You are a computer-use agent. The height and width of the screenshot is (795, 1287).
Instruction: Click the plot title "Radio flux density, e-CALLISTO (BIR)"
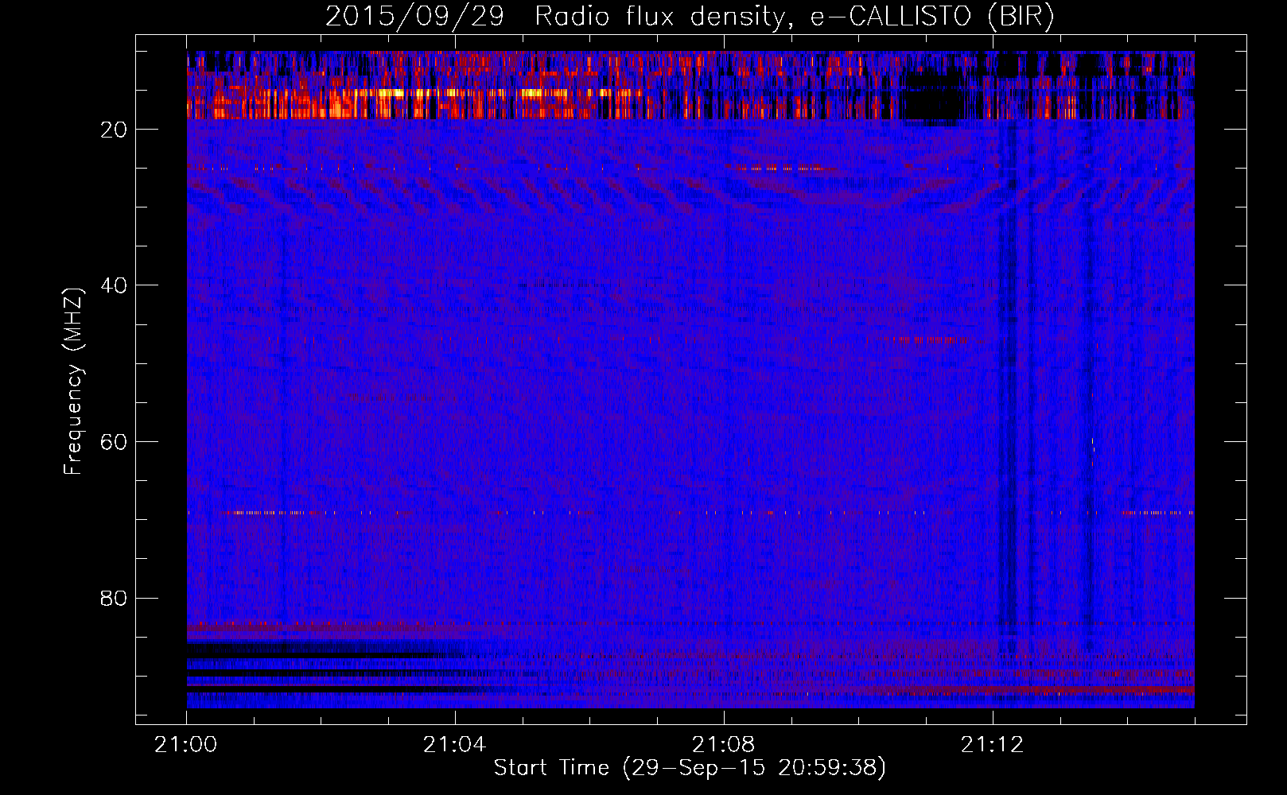coord(794,17)
